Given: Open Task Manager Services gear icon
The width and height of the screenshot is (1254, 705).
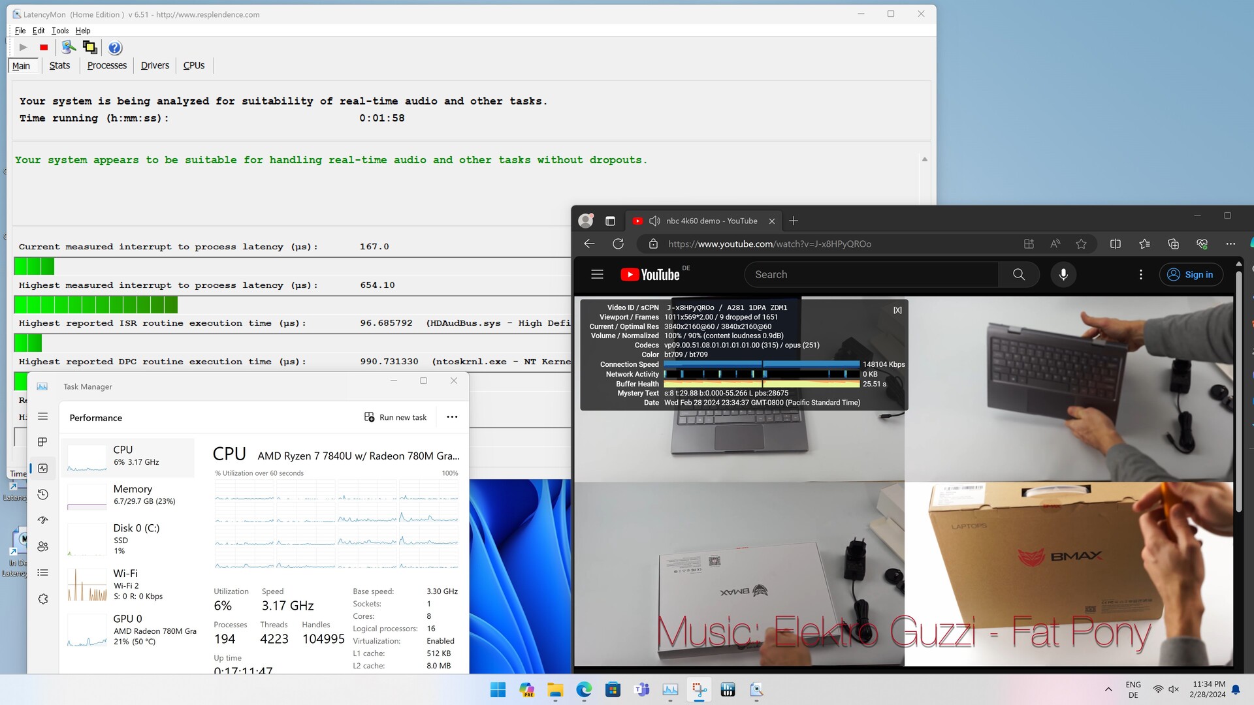Looking at the screenshot, I should tap(43, 599).
